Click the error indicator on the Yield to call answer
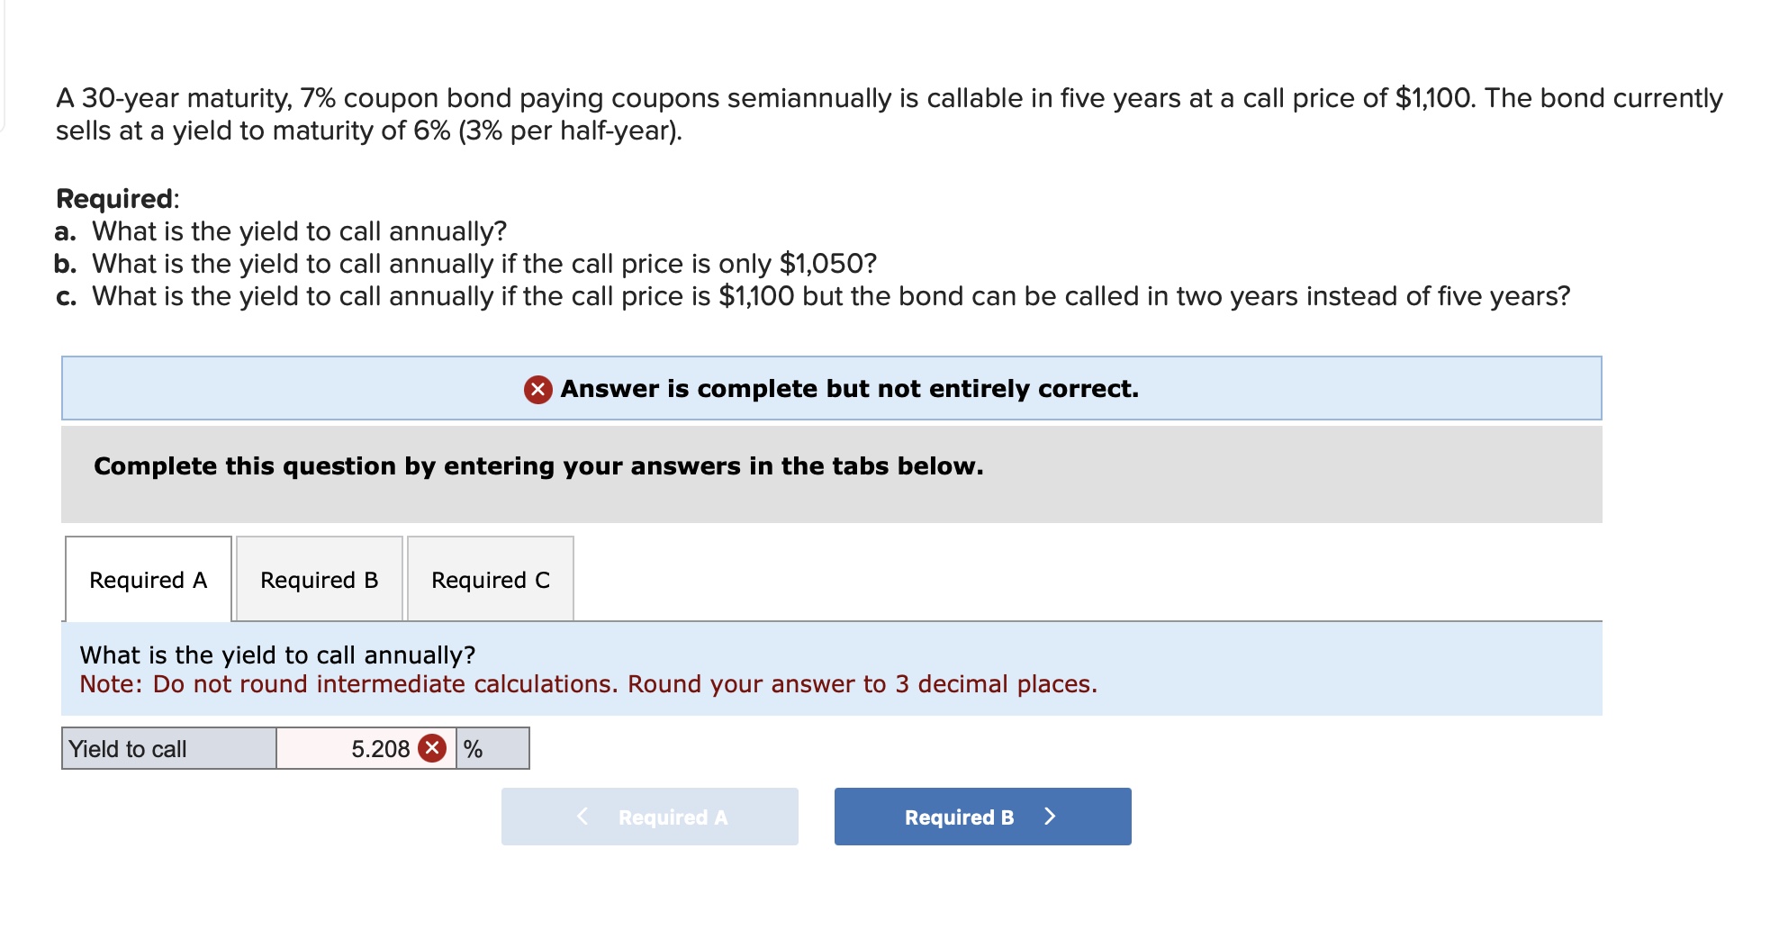The image size is (1779, 948). 431,748
